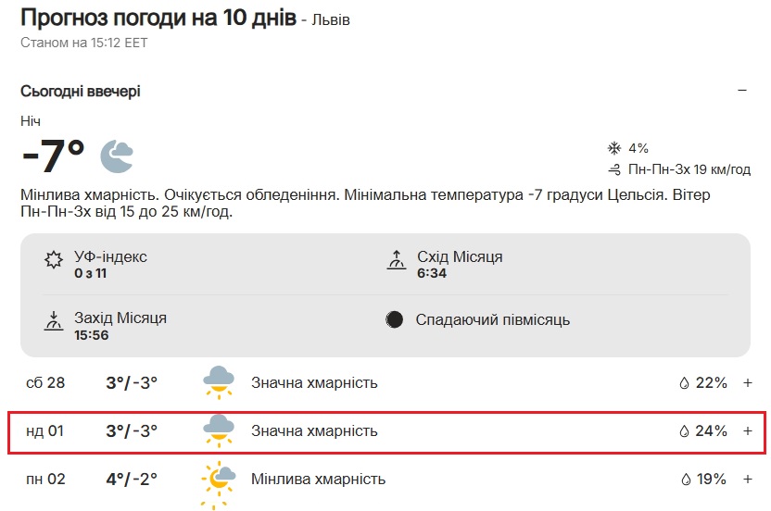Image resolution: width=771 pixels, height=511 pixels.
Task: Click the Monday 19% raindrop icon
Action: pyautogui.click(x=685, y=480)
